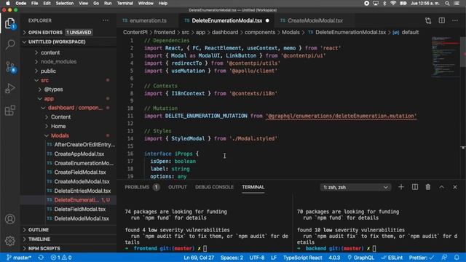Change indentation via Spaces: 2
This screenshot has height=262, width=466.
tap(232, 258)
